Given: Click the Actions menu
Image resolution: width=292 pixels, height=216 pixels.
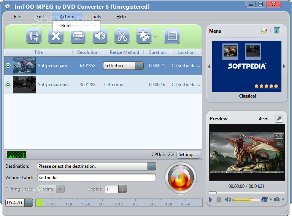Looking at the screenshot, I should tap(67, 17).
